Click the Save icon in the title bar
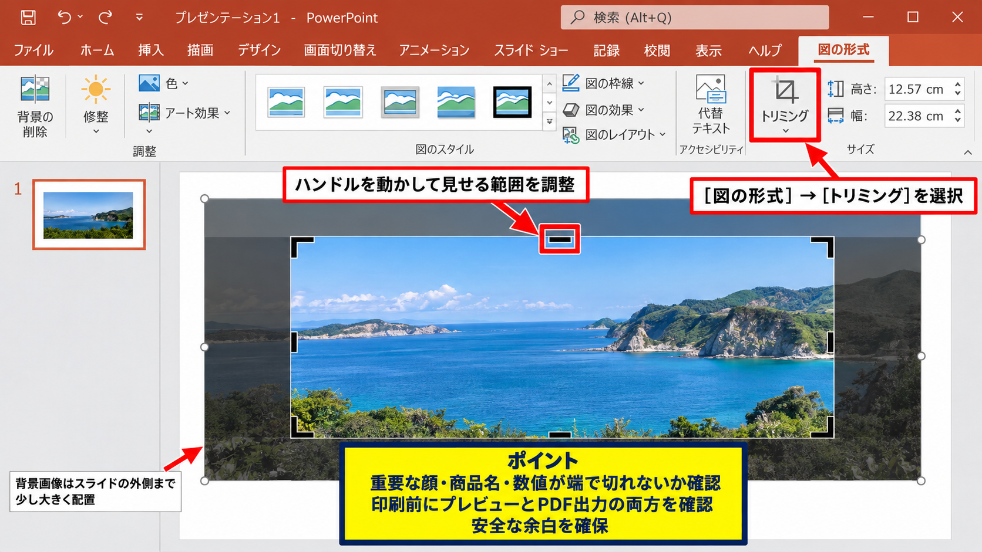Screen dimensions: 982x552 28,18
